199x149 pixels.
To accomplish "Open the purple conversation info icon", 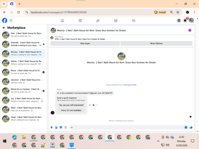I will pyautogui.click(x=190, y=30).
